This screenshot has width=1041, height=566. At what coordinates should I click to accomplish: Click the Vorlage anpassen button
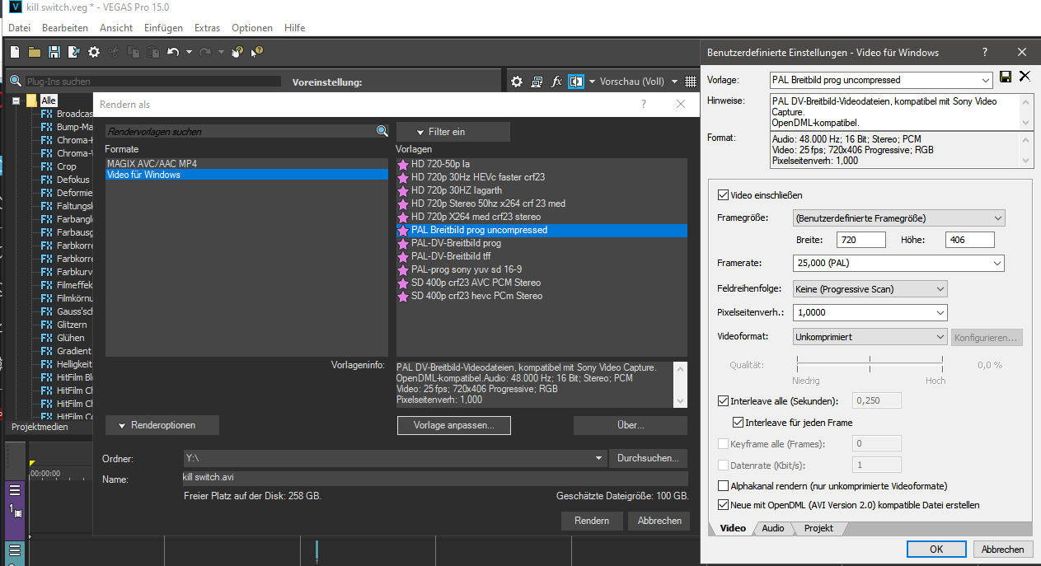pos(453,425)
